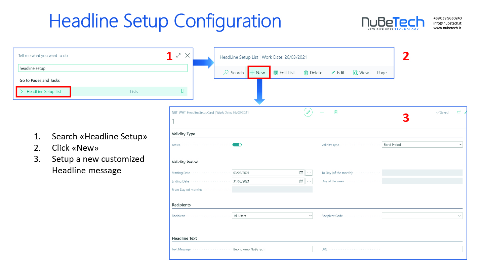Expand the Tell Me search dialog
The height and width of the screenshot is (272, 484).
click(178, 55)
